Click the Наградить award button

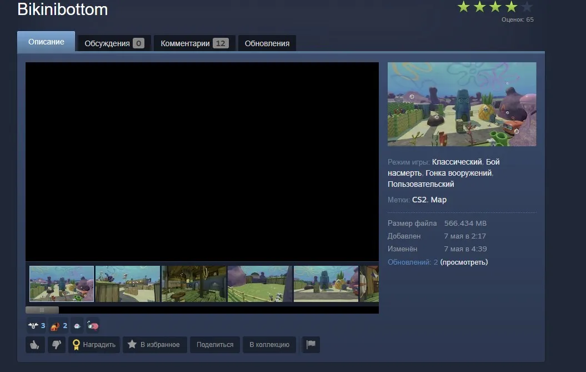pos(94,344)
